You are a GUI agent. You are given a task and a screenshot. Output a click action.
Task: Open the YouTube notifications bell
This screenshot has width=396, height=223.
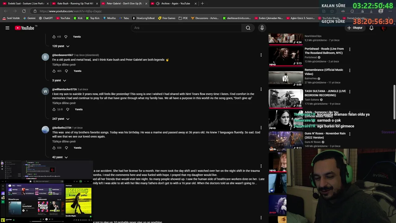(x=372, y=28)
